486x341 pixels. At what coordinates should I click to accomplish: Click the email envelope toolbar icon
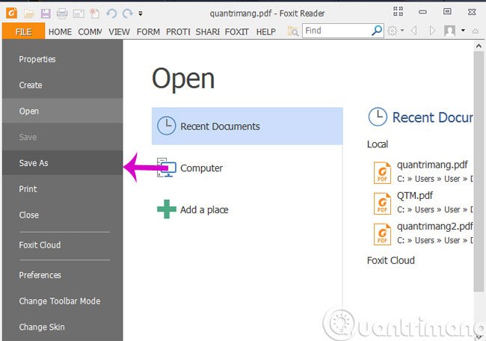79,13
